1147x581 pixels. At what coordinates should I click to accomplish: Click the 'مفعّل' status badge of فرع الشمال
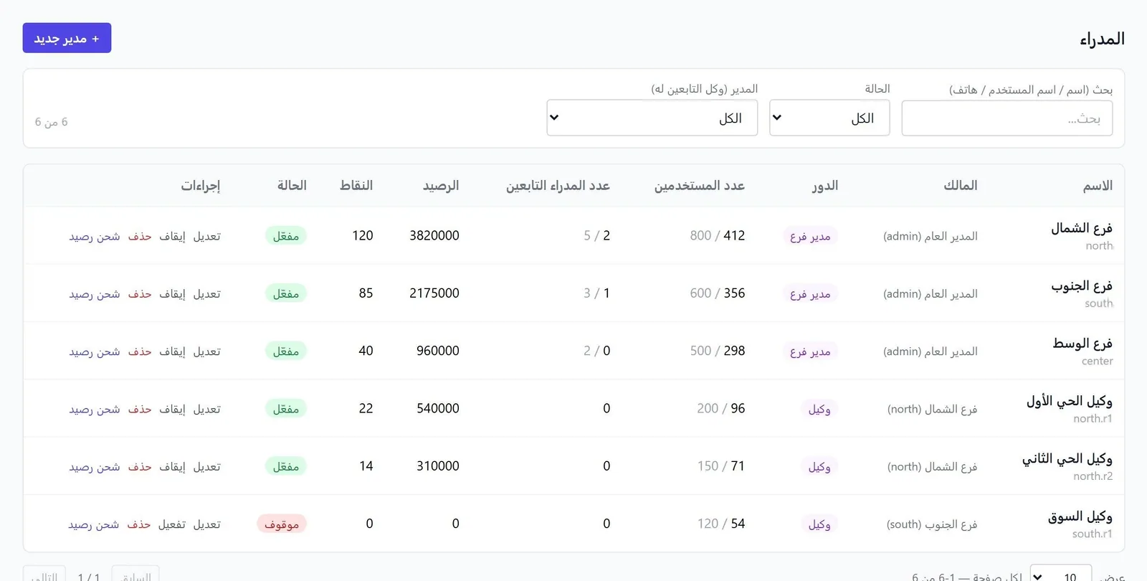click(x=286, y=236)
